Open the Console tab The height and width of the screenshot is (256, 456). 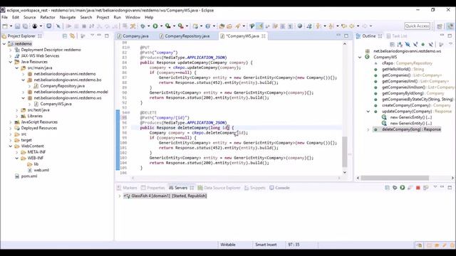(279, 188)
